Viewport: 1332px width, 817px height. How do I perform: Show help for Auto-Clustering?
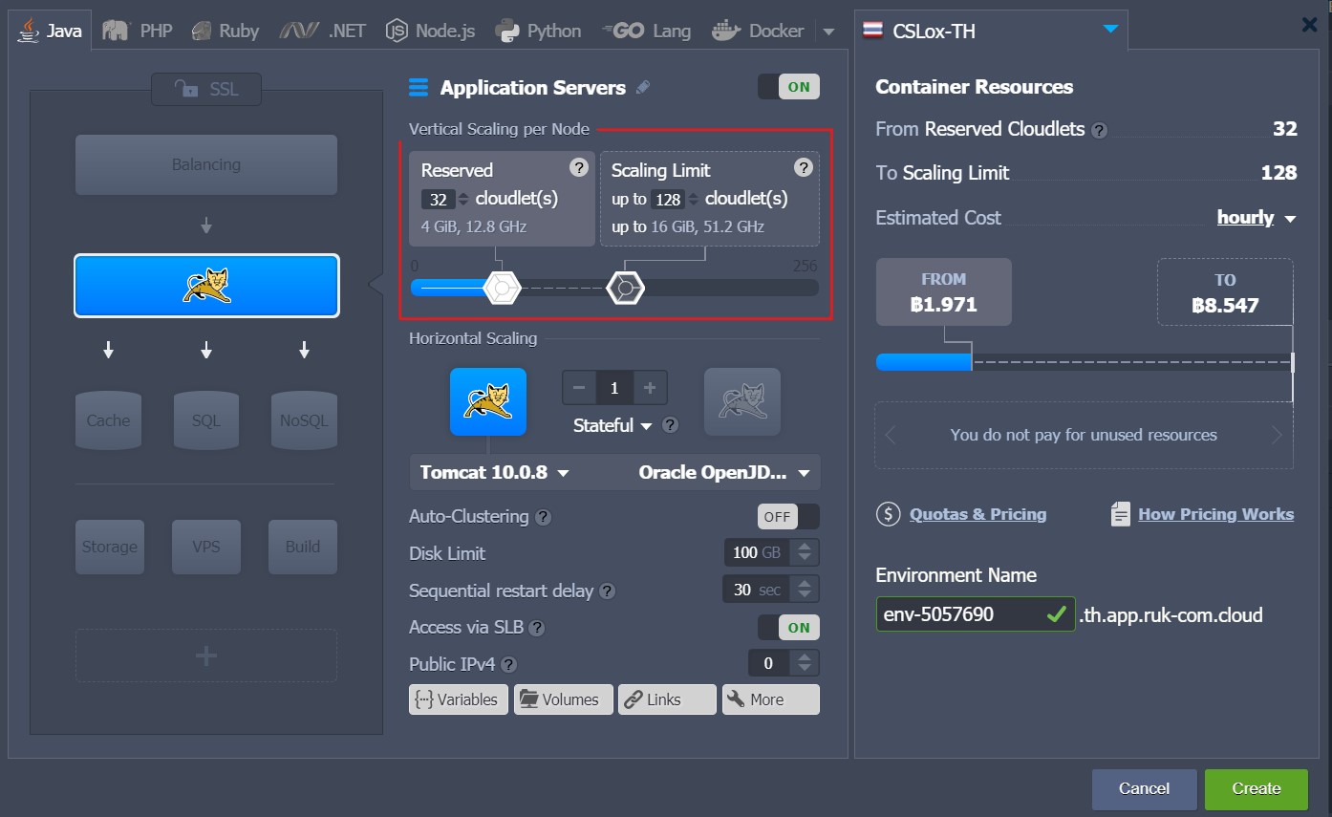(x=543, y=517)
